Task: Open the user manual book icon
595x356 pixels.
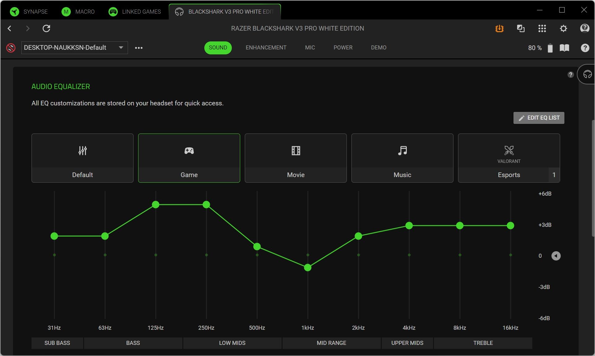Action: coord(565,48)
